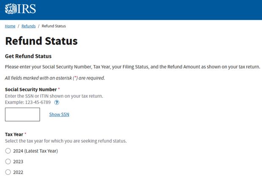Click the Show SSN link

coord(59,114)
